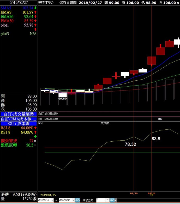
Task: Click the 01/29 date marker on timeline
Action: point(134,194)
